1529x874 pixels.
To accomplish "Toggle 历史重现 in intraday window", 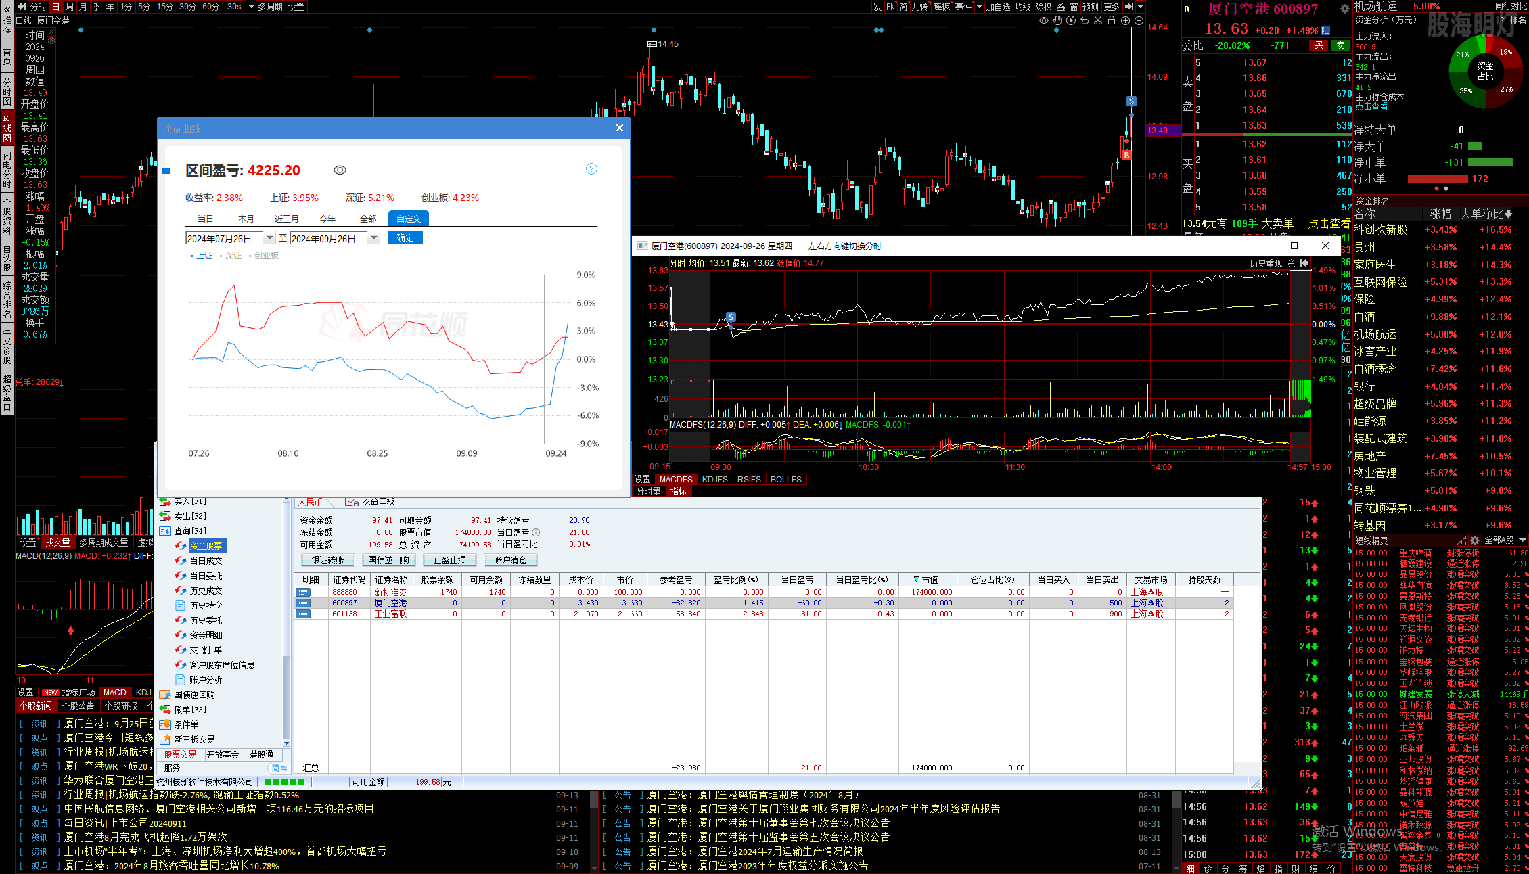I will pyautogui.click(x=1265, y=263).
